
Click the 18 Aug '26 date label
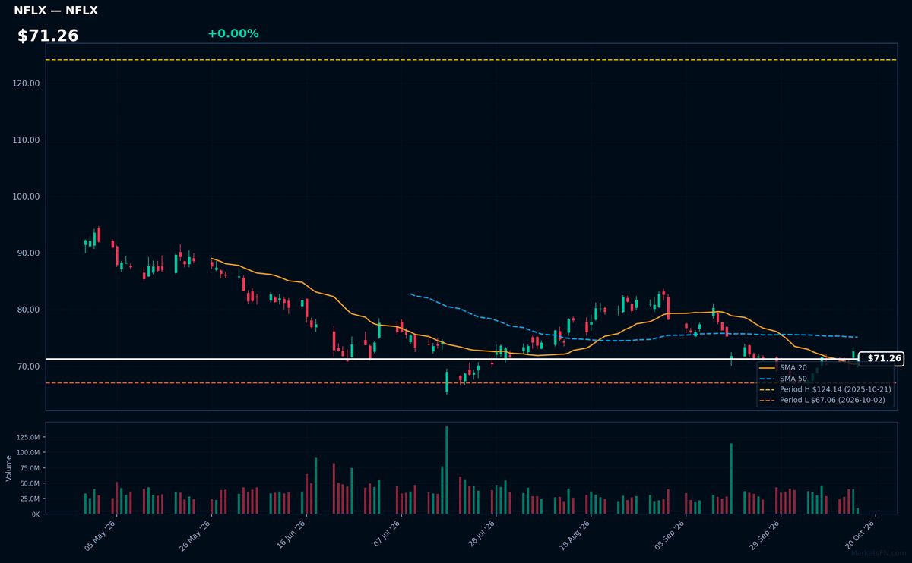[x=575, y=535]
